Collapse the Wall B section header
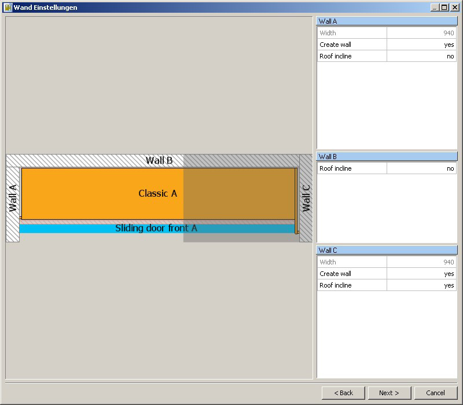Screen dimensions: 463x405 pyautogui.click(x=387, y=157)
